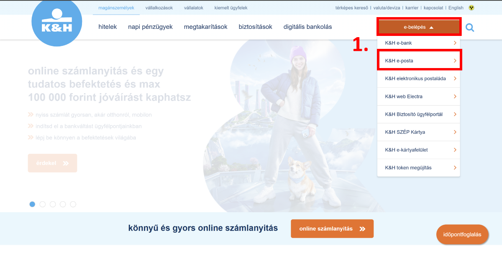Click online számlanyitás button
Image resolution: width=502 pixels, height=256 pixels.
(332, 229)
